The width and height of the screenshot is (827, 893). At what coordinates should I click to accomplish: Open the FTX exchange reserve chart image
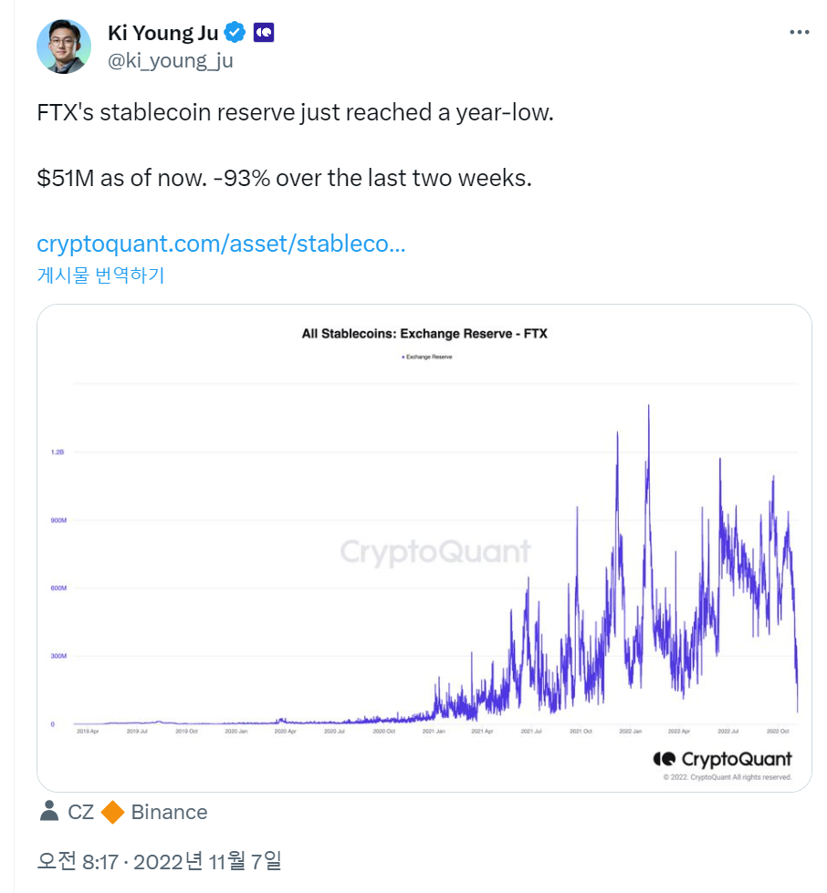coord(424,547)
